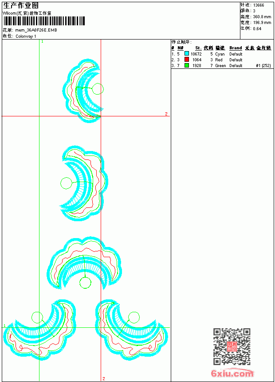Click the Colorway 1 label
The image size is (275, 382).
(26, 36)
